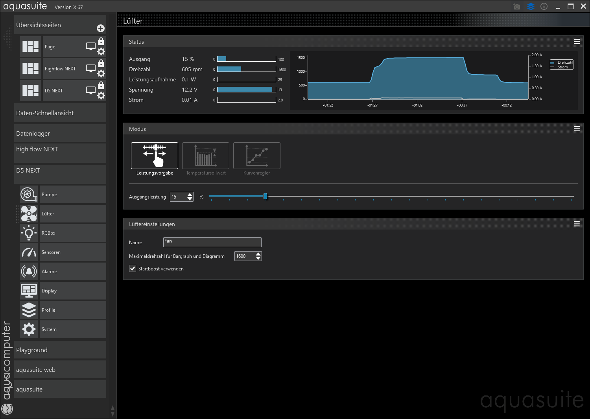The height and width of the screenshot is (419, 590).
Task: Click desktop monitor icon for Page
Action: tap(91, 47)
